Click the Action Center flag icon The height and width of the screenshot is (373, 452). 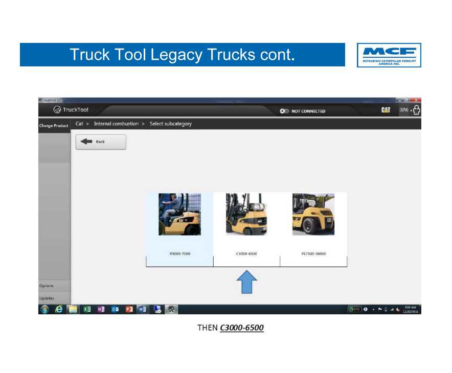tap(379, 309)
